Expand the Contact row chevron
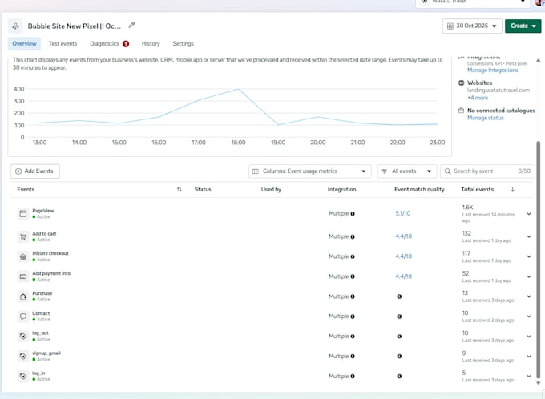This screenshot has height=399, width=545. coord(529,316)
